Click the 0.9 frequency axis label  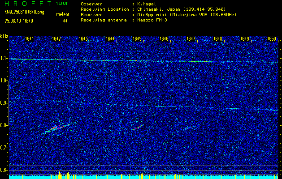pyautogui.click(x=4, y=103)
